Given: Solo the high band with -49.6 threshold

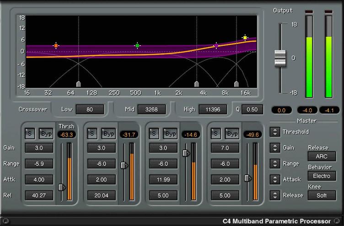Looking at the screenshot, I should click(x=216, y=133).
